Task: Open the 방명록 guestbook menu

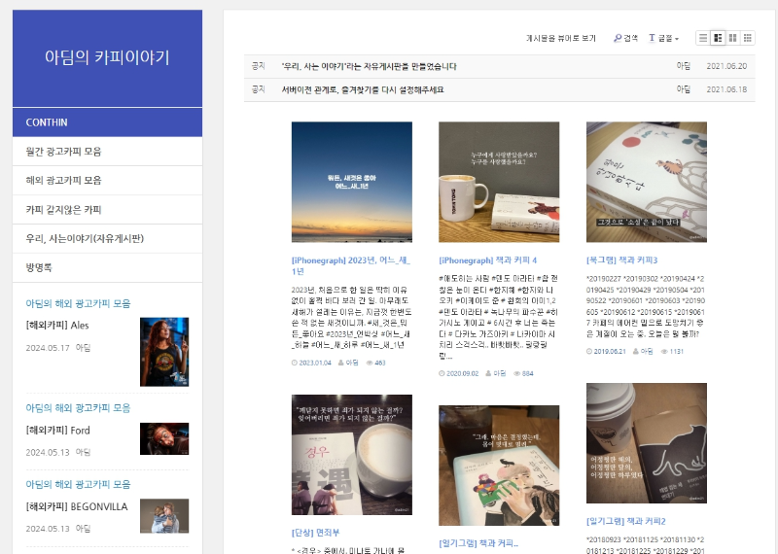Action: [x=107, y=268]
